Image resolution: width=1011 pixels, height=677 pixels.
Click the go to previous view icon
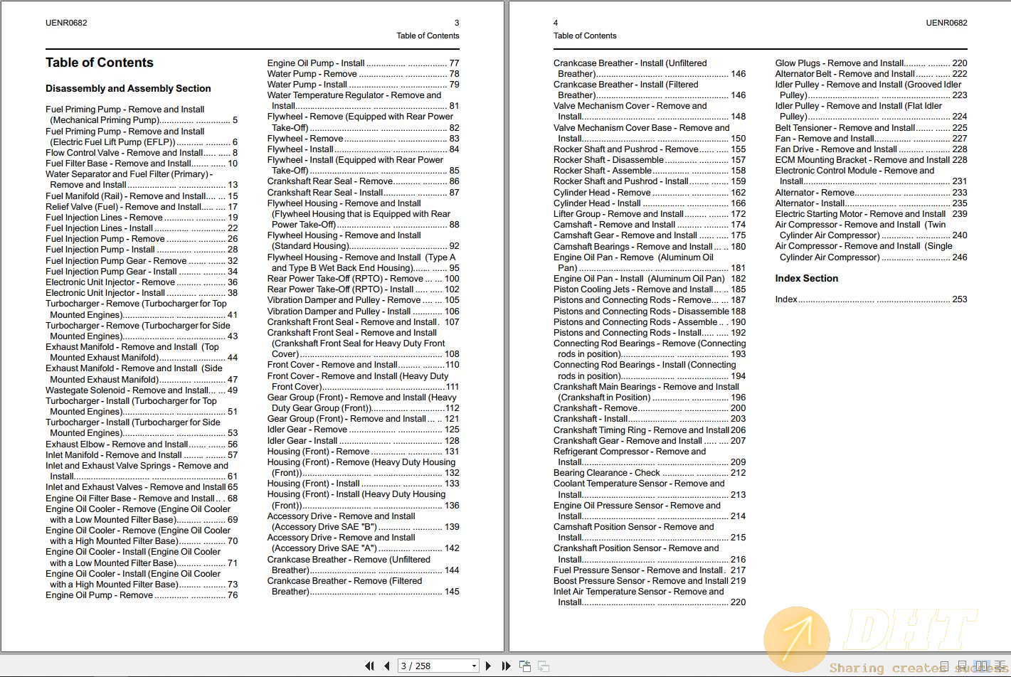point(525,666)
